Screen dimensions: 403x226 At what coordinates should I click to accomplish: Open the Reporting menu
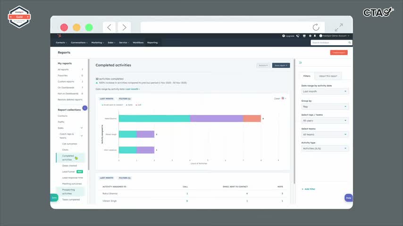(x=153, y=42)
